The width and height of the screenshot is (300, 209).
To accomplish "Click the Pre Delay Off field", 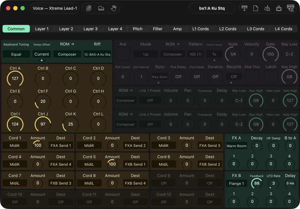I will point(178,77).
